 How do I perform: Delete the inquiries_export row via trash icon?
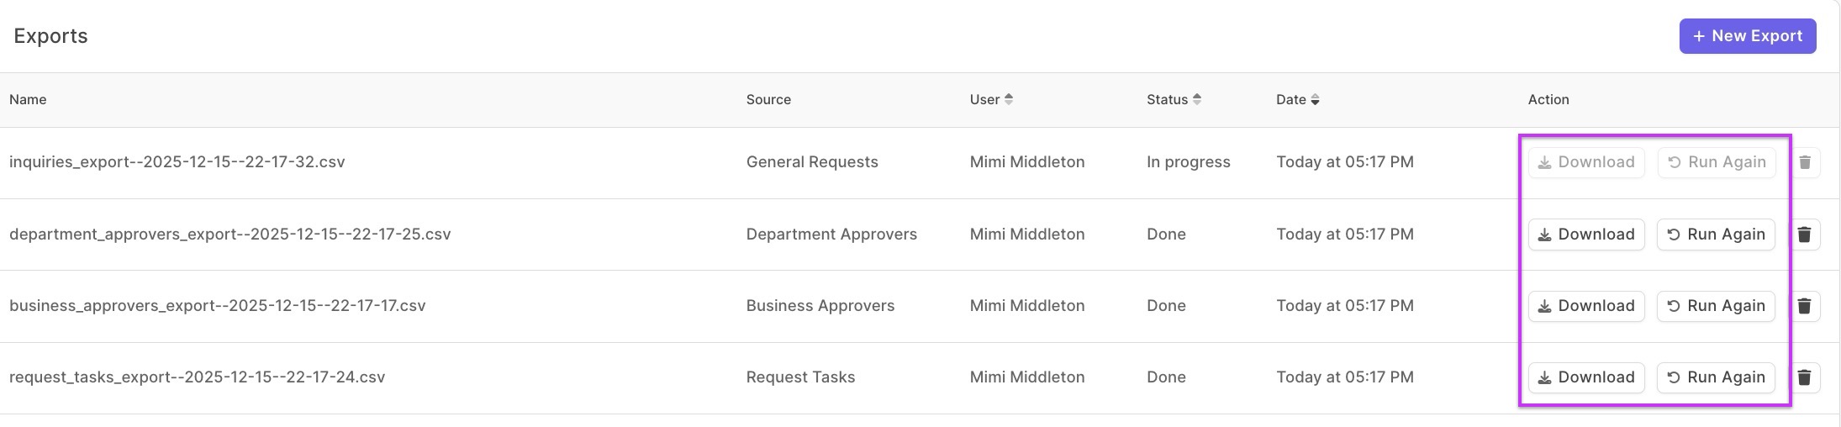coord(1804,162)
